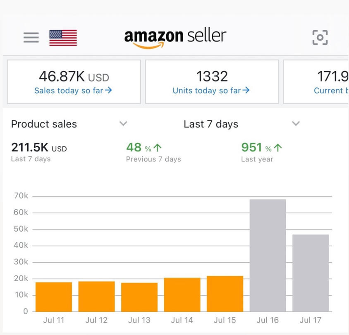This screenshot has height=335, width=349.
Task: Tap the Jul 13 orange bar
Action: (139, 297)
